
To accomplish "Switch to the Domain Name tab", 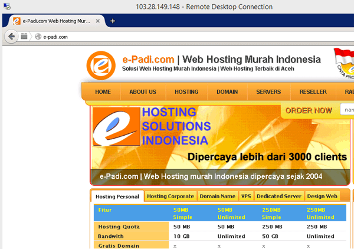I will coord(217,196).
